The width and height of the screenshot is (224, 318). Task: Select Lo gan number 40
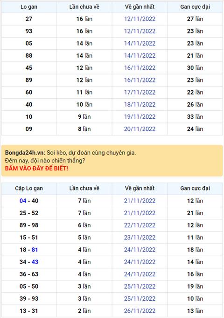29,104
